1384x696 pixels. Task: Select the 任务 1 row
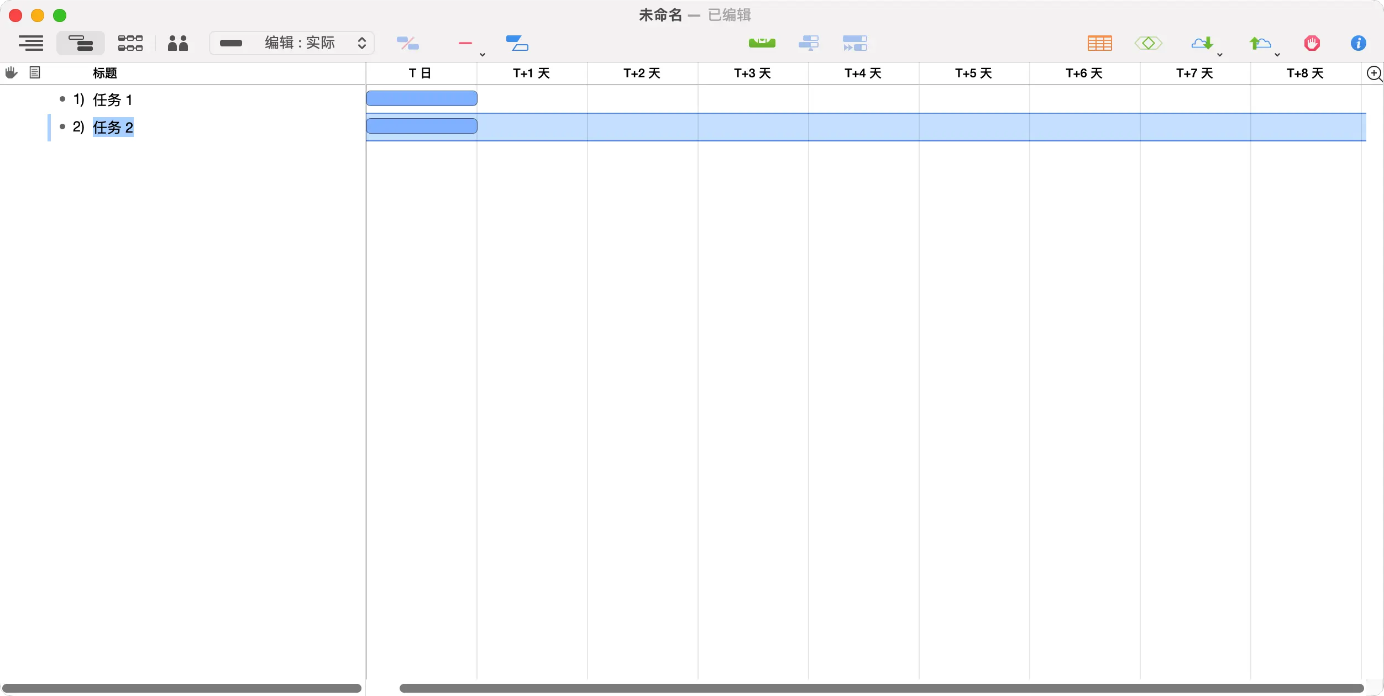(x=113, y=99)
